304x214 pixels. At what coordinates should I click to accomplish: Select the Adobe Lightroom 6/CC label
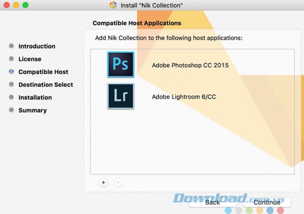[x=184, y=97]
